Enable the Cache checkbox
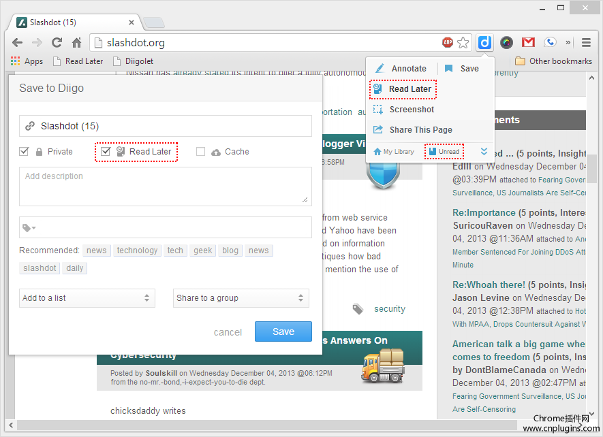 tap(200, 151)
